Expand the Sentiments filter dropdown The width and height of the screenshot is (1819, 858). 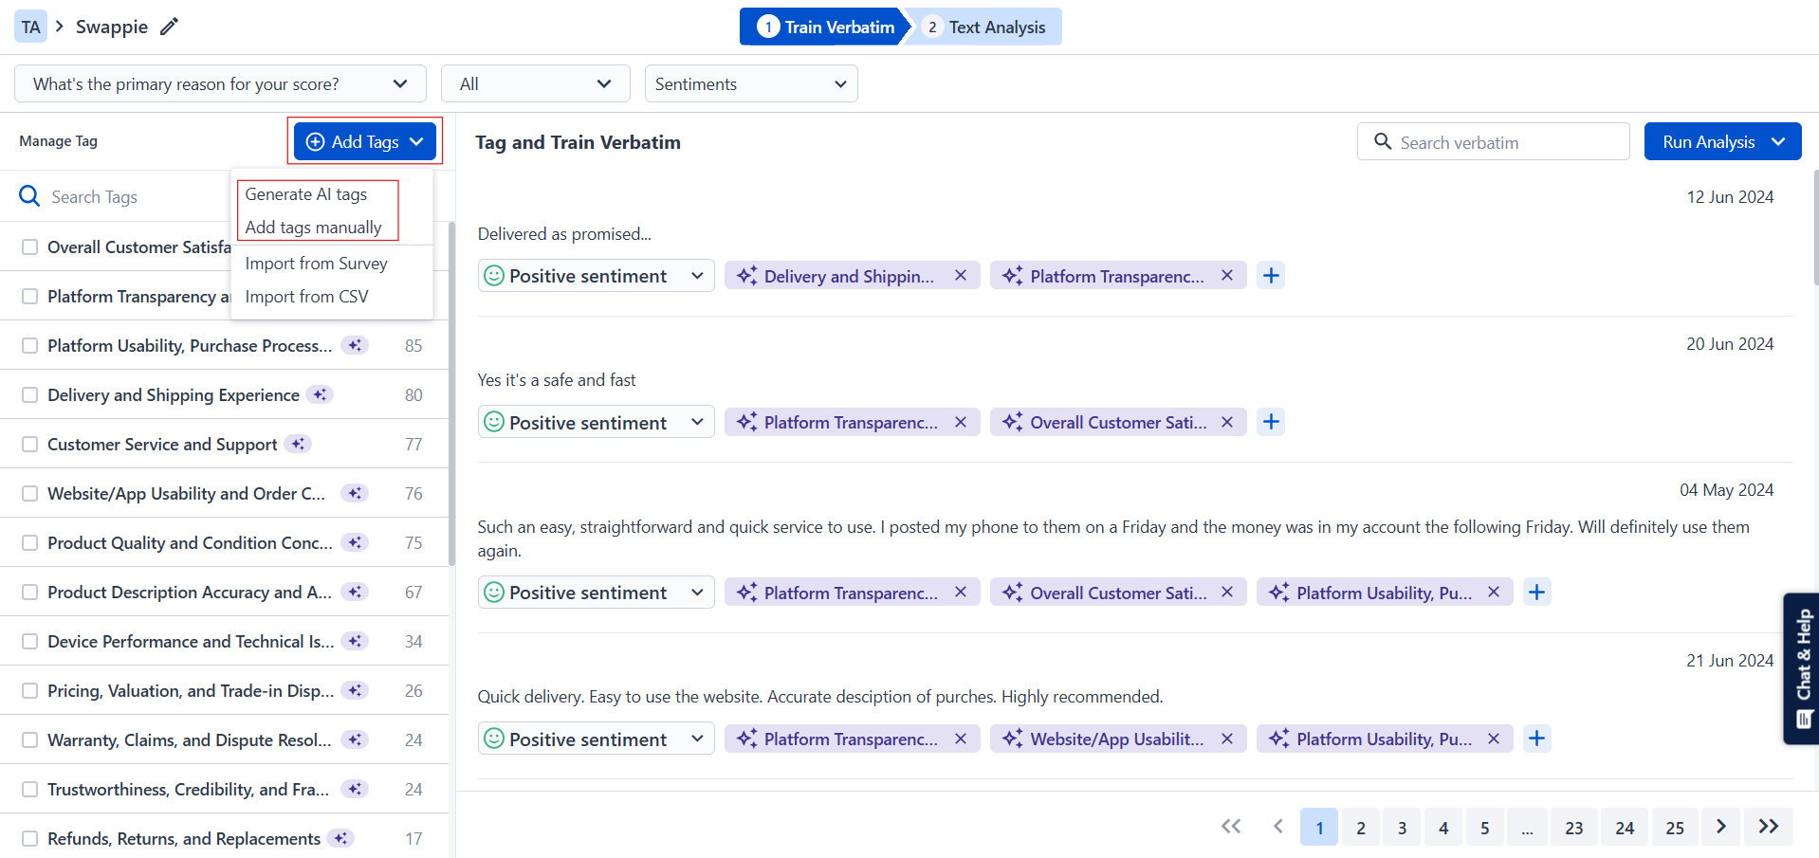coord(750,83)
